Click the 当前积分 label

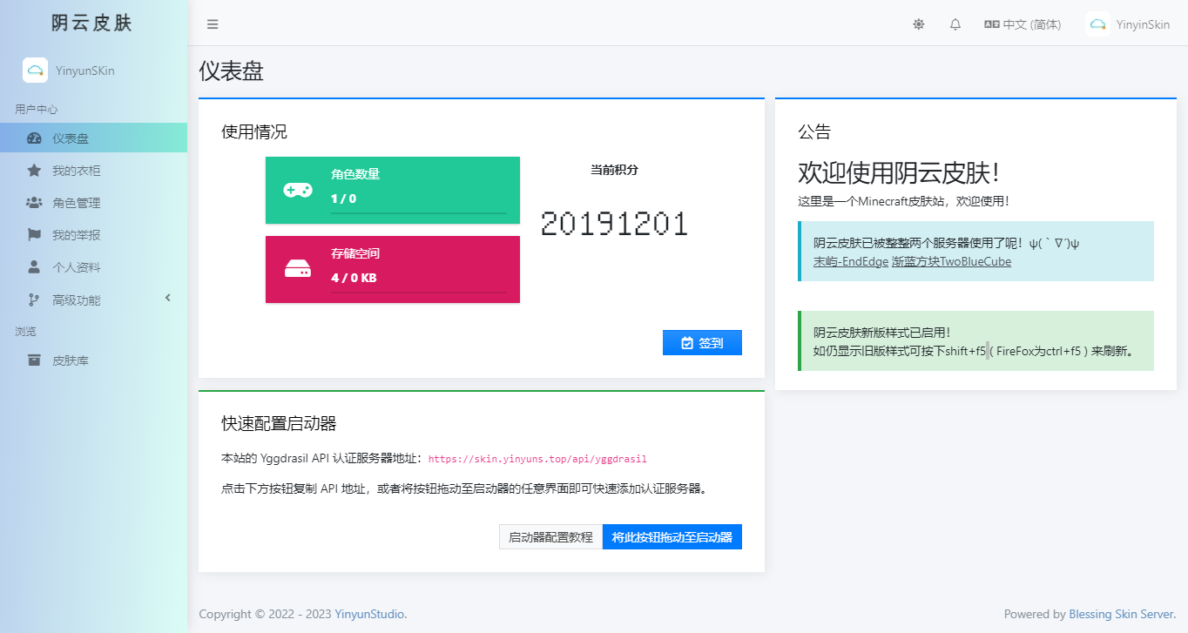614,170
